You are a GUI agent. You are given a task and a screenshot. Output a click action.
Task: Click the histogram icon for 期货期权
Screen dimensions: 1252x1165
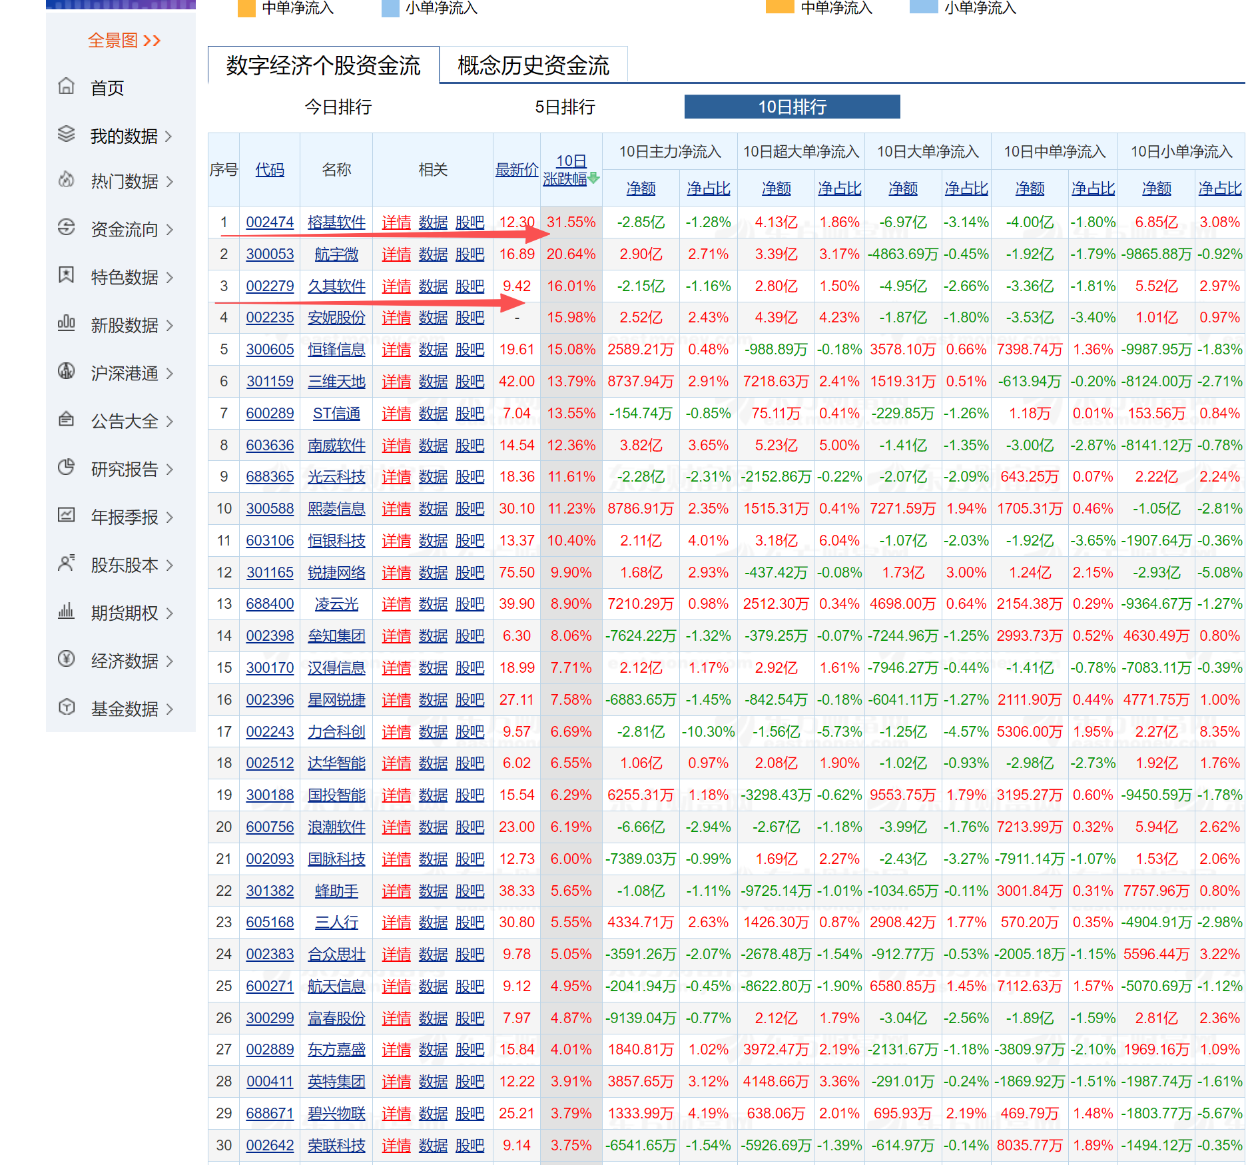(x=66, y=611)
